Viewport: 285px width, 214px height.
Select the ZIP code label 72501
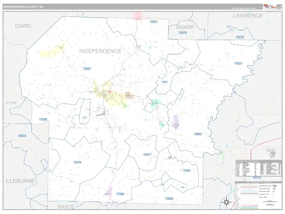[x=87, y=69]
